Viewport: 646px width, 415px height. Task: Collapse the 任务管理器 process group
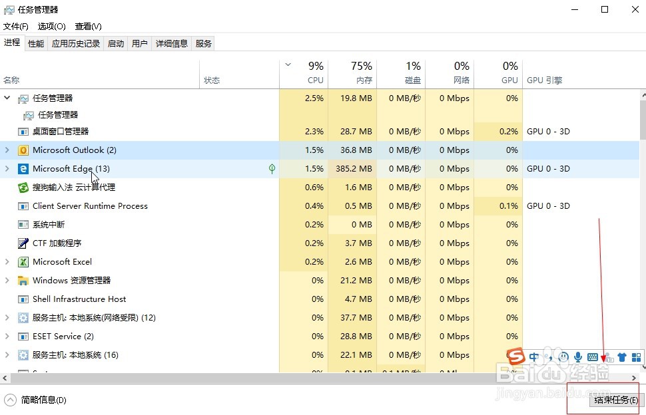[x=7, y=98]
